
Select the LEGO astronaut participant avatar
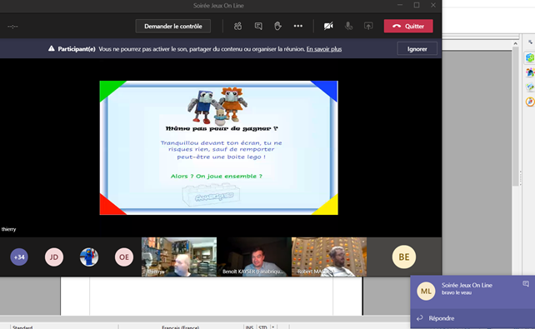pos(89,257)
